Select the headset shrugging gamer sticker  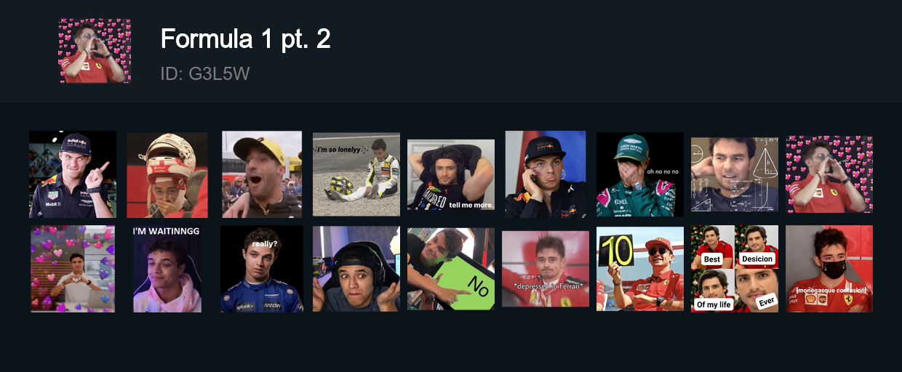coord(356,269)
